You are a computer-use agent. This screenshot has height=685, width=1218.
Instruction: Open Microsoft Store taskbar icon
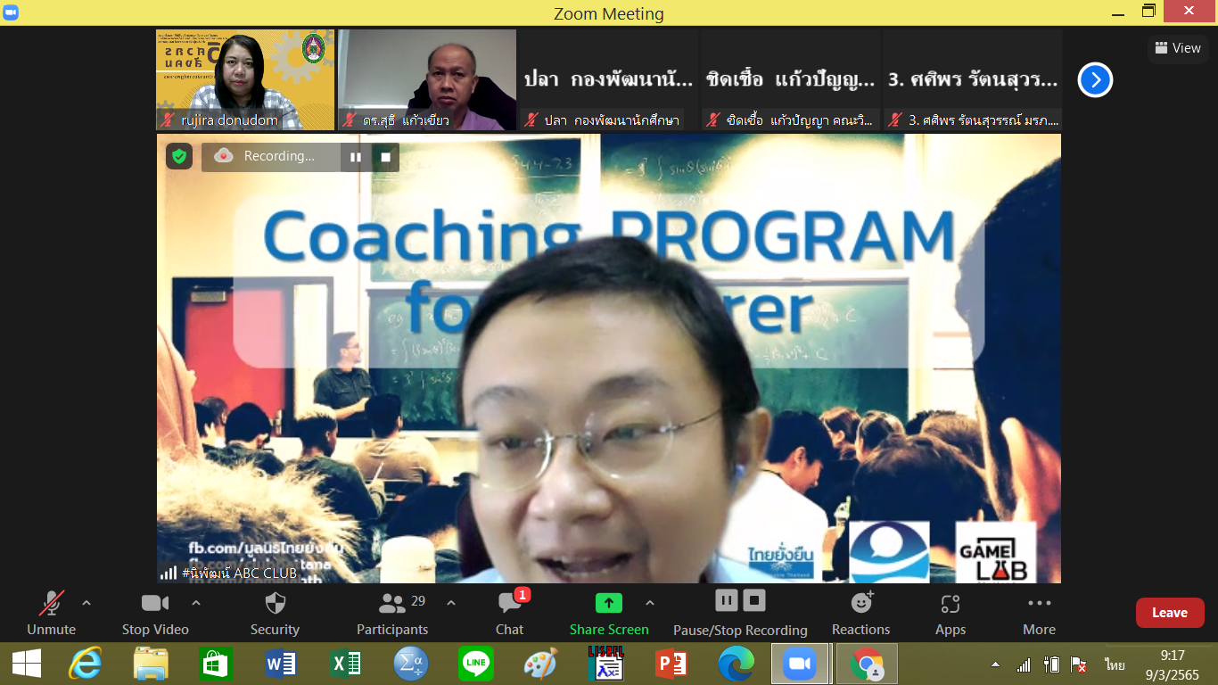point(216,664)
